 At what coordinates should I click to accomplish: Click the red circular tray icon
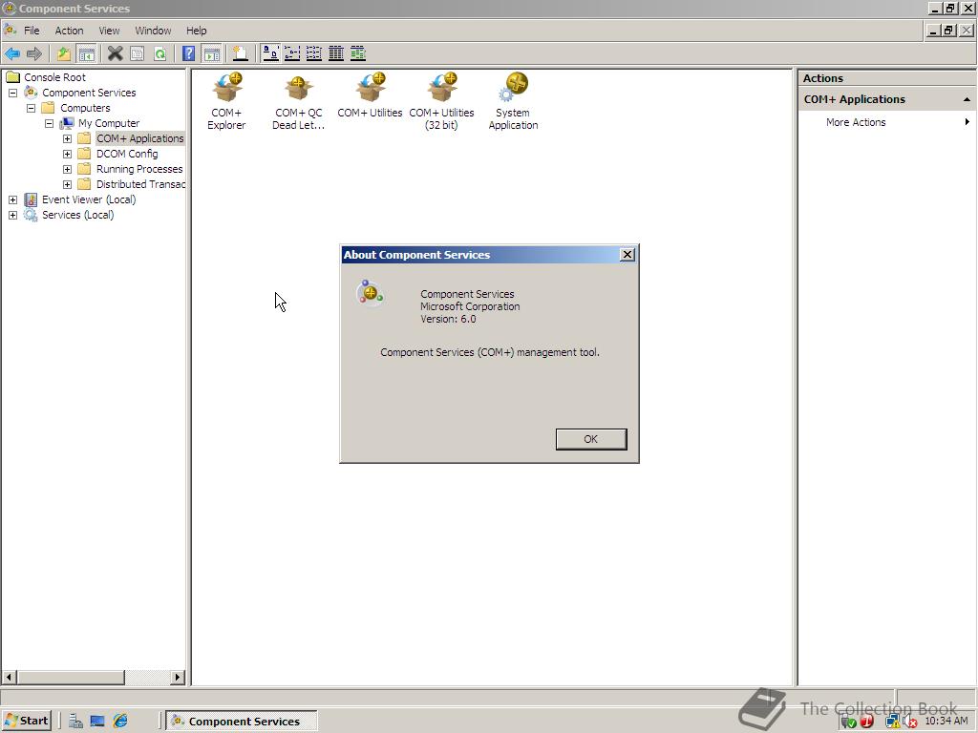click(x=866, y=722)
